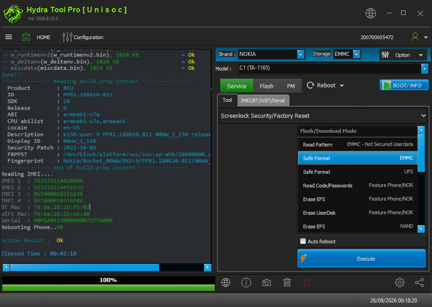Open the IMEI/BT/WIFI/Serial tab
The height and width of the screenshot is (307, 432).
[263, 101]
